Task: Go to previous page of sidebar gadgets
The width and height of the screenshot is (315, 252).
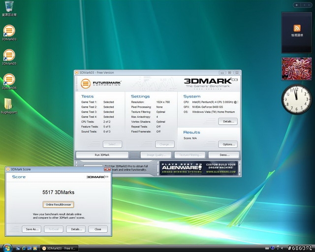Action: (305, 5)
